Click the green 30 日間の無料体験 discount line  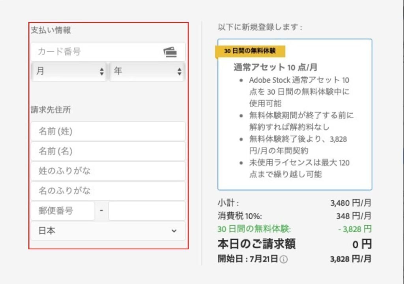pyautogui.click(x=254, y=229)
